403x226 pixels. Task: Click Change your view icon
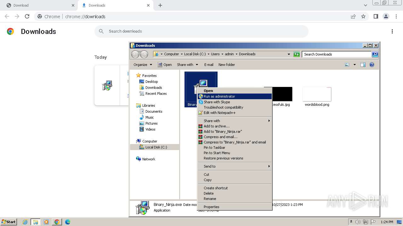click(347, 65)
